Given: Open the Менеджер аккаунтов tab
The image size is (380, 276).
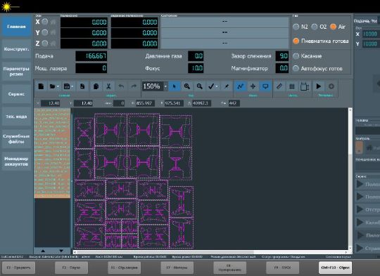Looking at the screenshot, I should [x=16, y=162].
